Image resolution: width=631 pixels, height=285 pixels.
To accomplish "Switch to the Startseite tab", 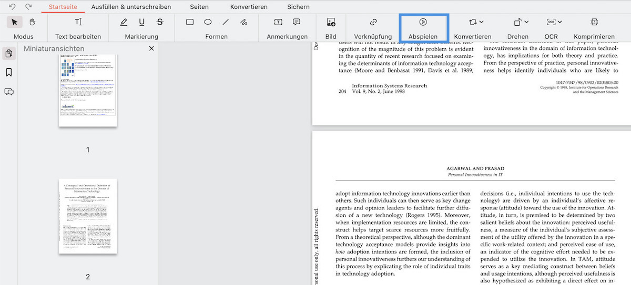I will click(63, 7).
